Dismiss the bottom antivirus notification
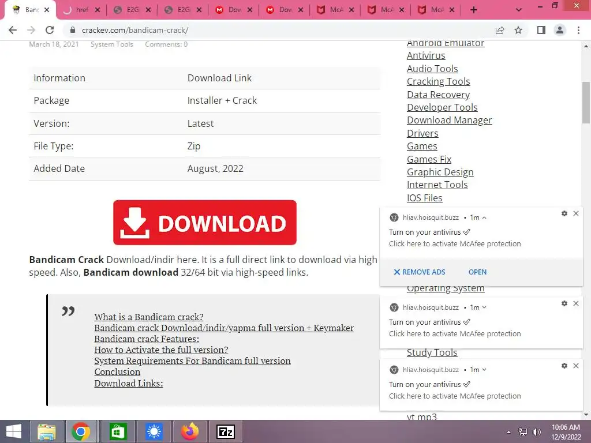 576,366
